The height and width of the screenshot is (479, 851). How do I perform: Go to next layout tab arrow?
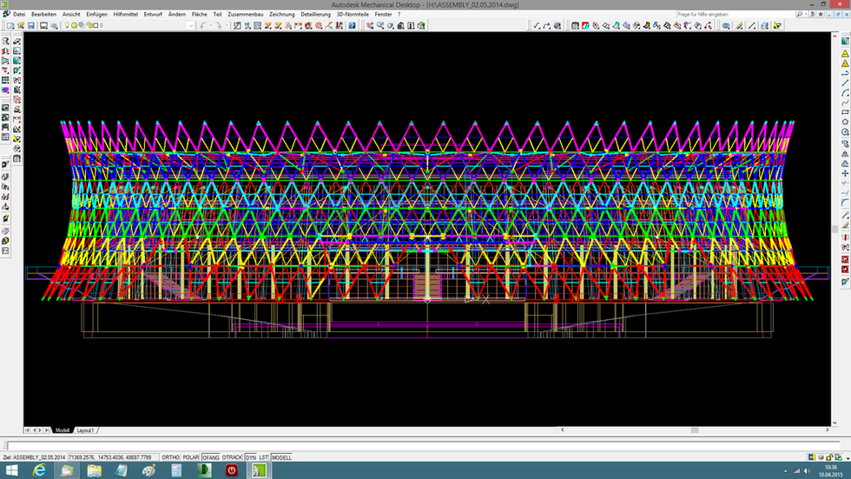(41, 430)
